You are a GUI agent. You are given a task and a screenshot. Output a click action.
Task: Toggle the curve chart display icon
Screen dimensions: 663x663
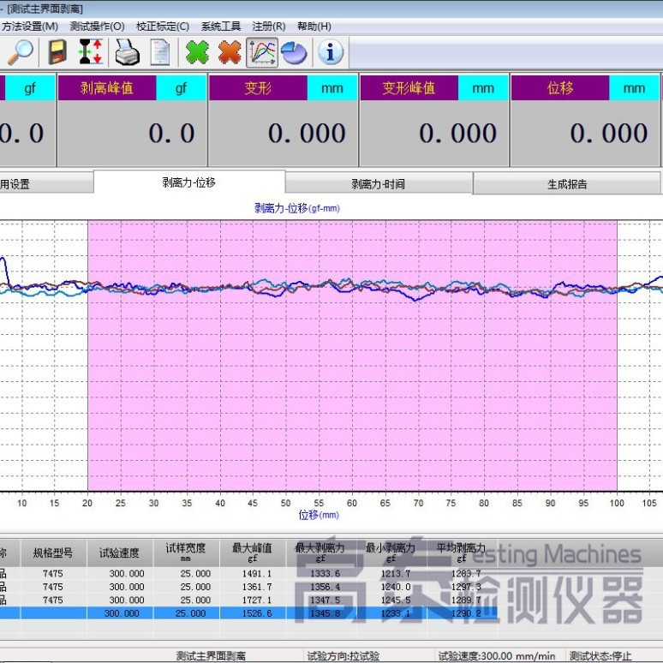coord(262,52)
